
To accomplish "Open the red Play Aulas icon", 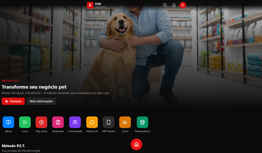I will (x=42, y=122).
